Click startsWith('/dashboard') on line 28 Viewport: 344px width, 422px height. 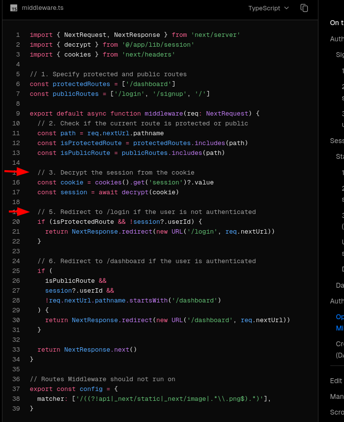pos(175,301)
